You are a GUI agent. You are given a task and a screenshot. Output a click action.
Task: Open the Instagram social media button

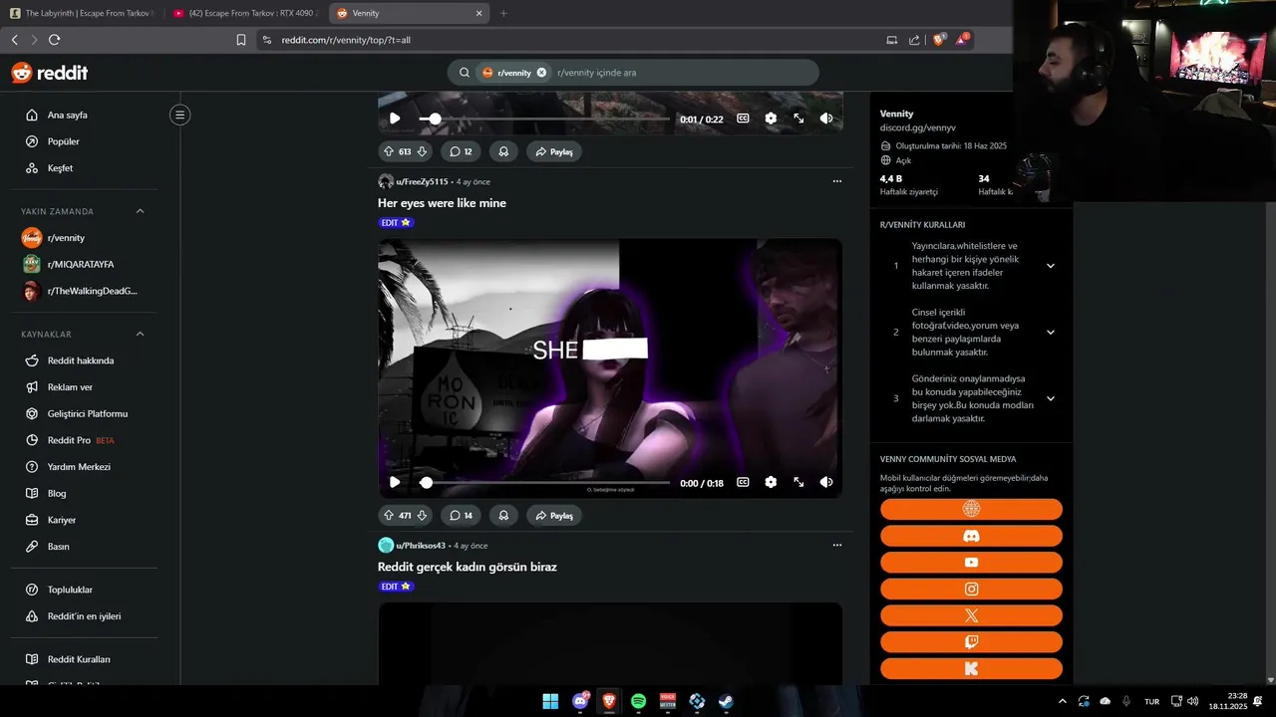tap(971, 590)
